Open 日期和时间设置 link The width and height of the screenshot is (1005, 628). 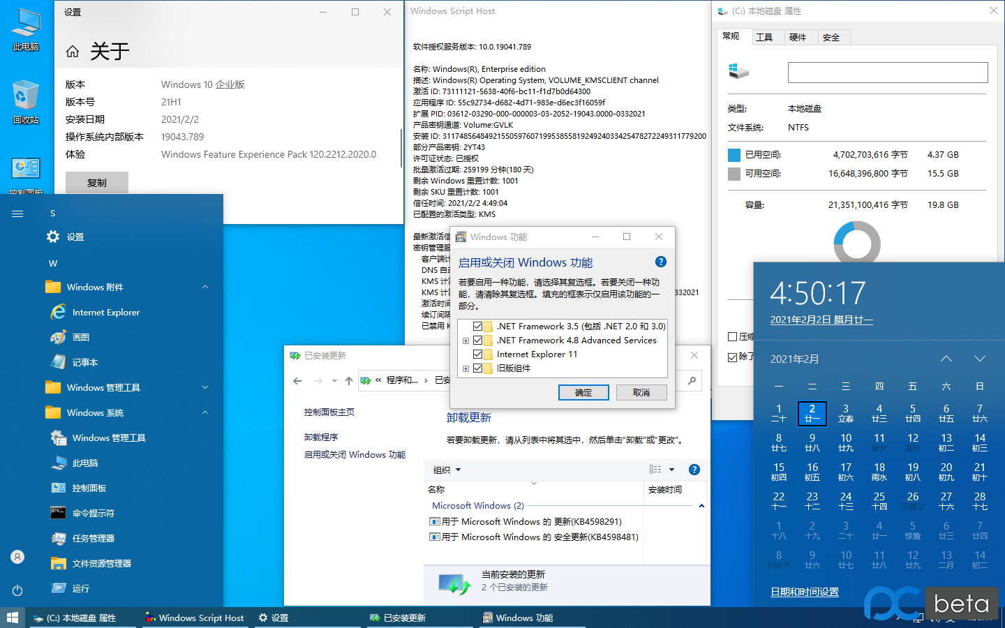point(804,592)
